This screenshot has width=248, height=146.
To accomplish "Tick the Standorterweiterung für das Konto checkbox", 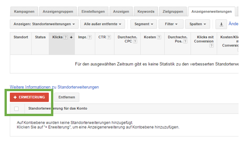I will click(16, 109).
